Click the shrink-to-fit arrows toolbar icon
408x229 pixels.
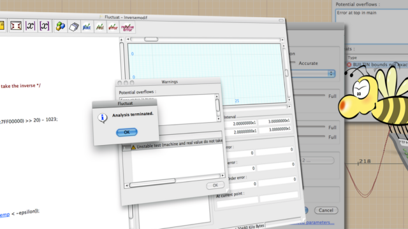(15, 25)
